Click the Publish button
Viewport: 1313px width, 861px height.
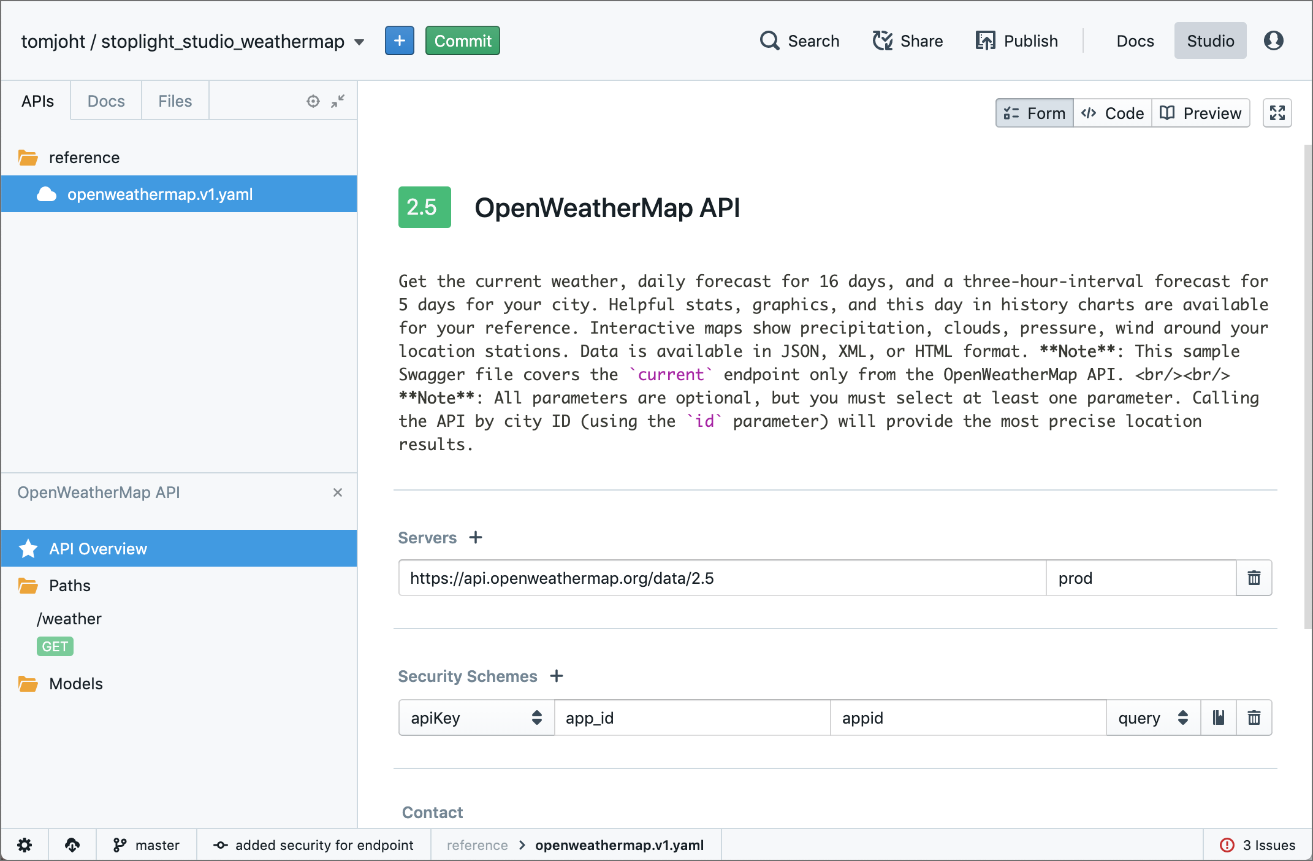[x=1017, y=40]
